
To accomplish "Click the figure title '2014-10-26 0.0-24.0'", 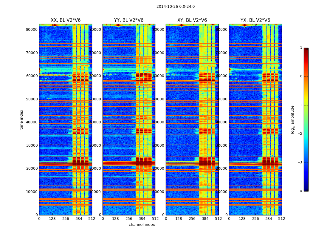I will pos(175,7).
